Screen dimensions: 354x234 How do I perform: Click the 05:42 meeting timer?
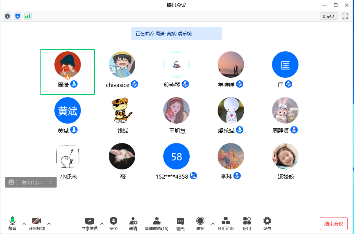[x=329, y=16]
